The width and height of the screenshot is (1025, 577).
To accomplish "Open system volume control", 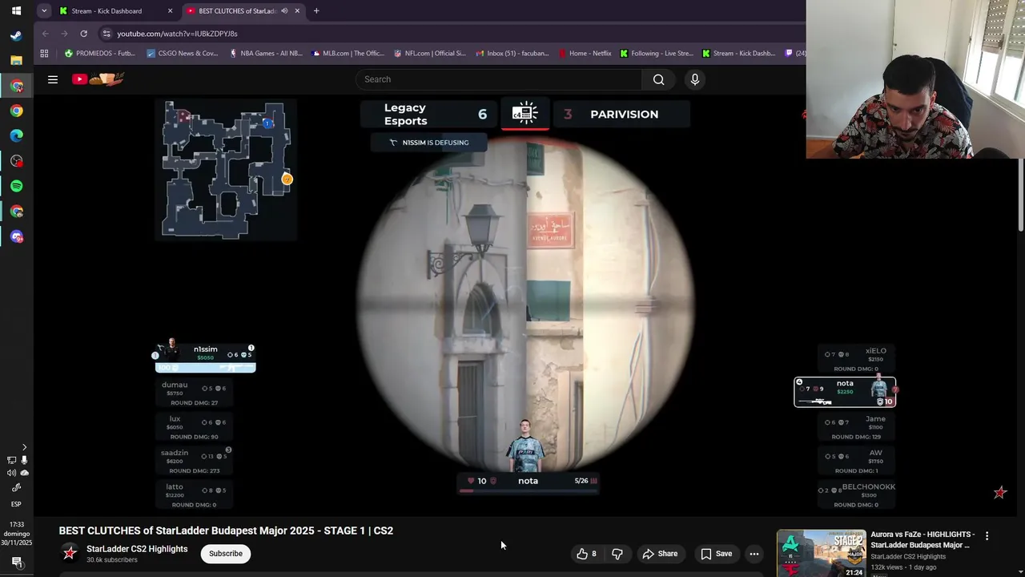I will 11,473.
